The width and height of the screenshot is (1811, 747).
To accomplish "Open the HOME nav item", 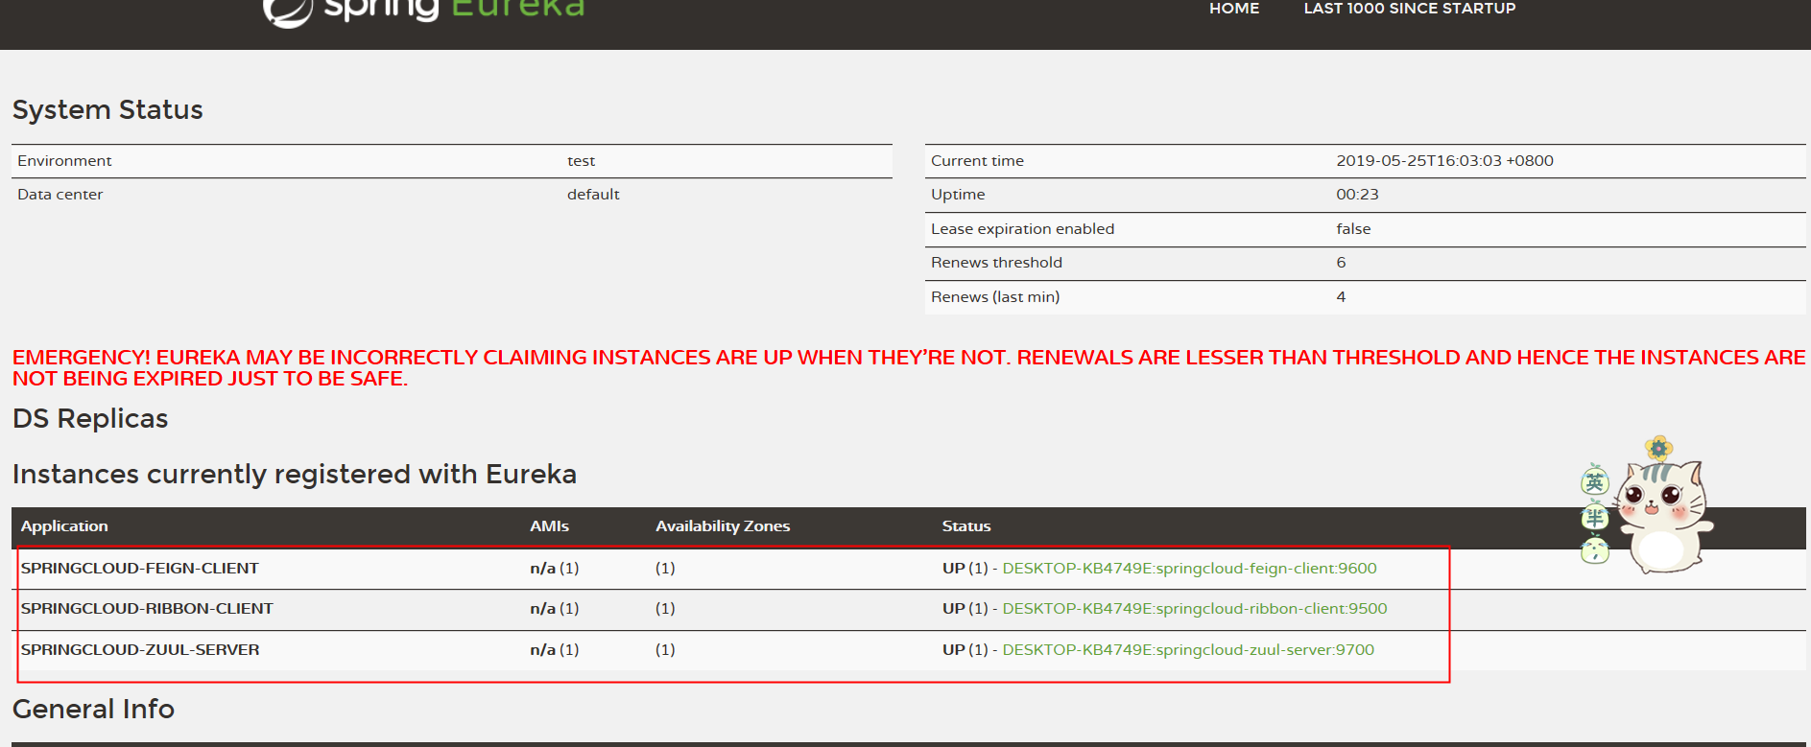I will 1234,9.
